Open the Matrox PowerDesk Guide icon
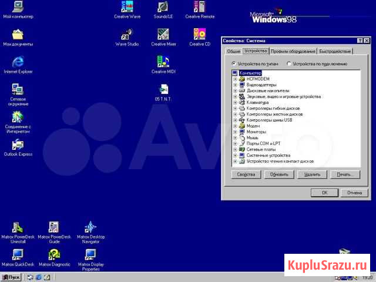Screen dimensions: 376x282 [x=54, y=232]
